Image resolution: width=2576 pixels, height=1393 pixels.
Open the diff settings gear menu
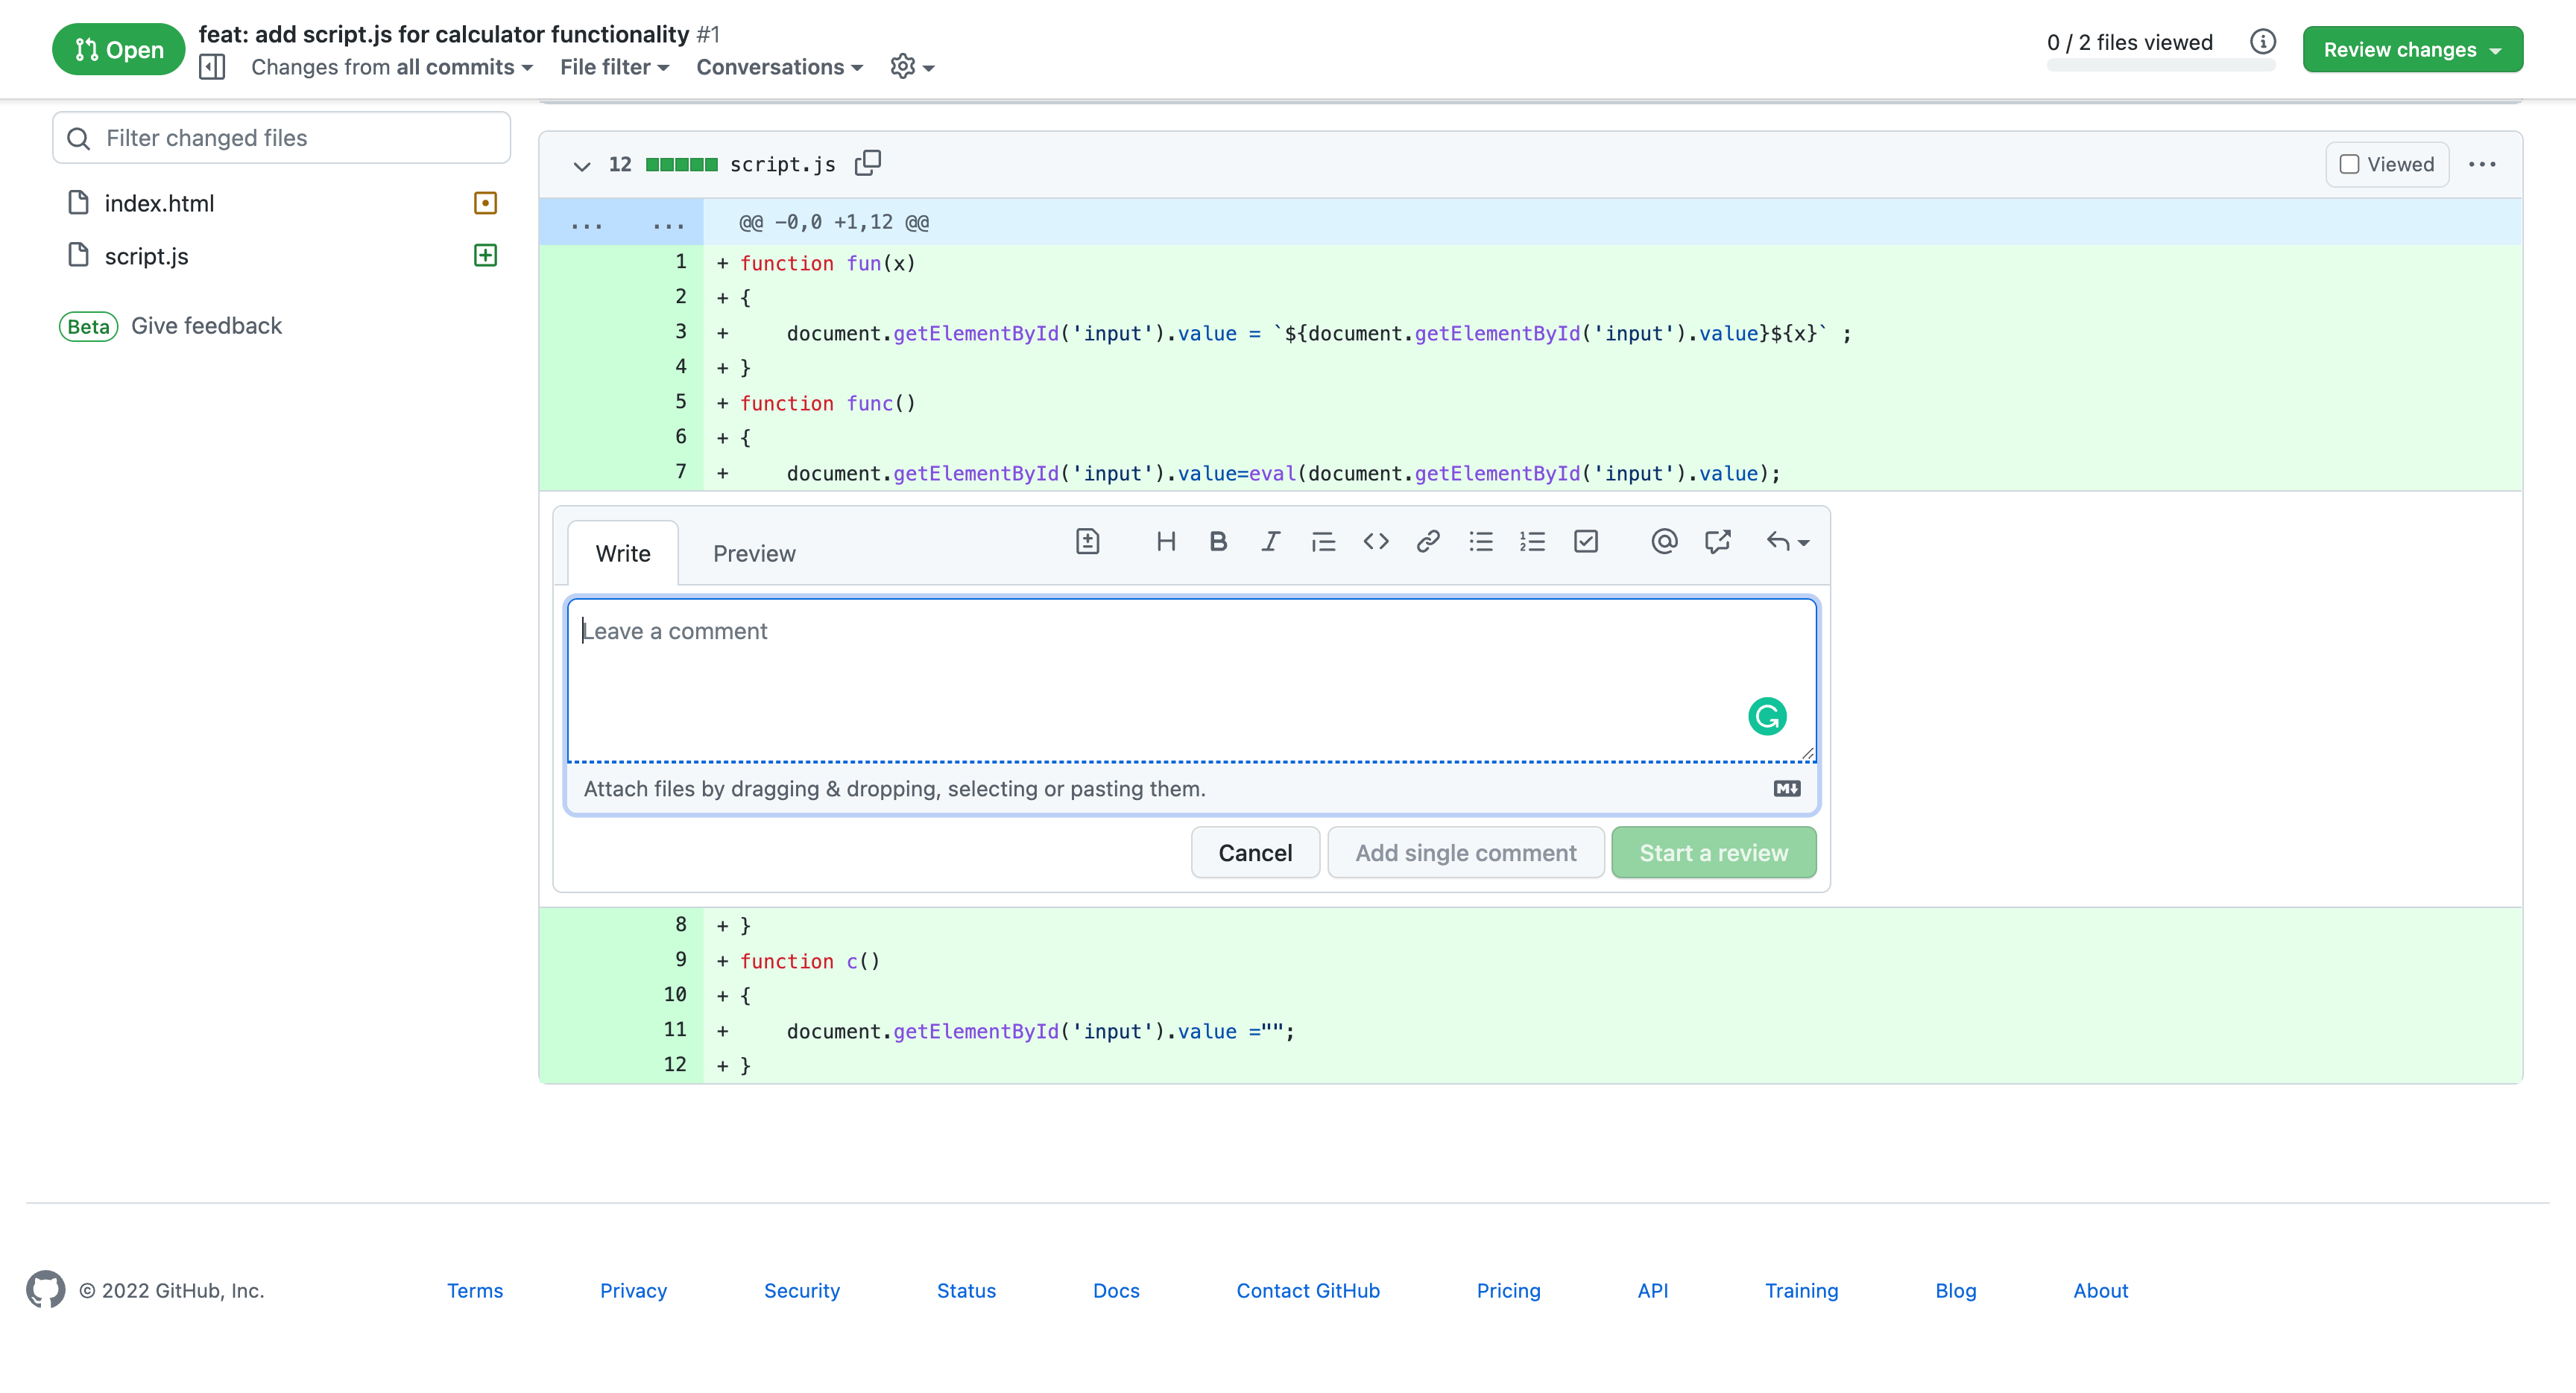[x=912, y=67]
